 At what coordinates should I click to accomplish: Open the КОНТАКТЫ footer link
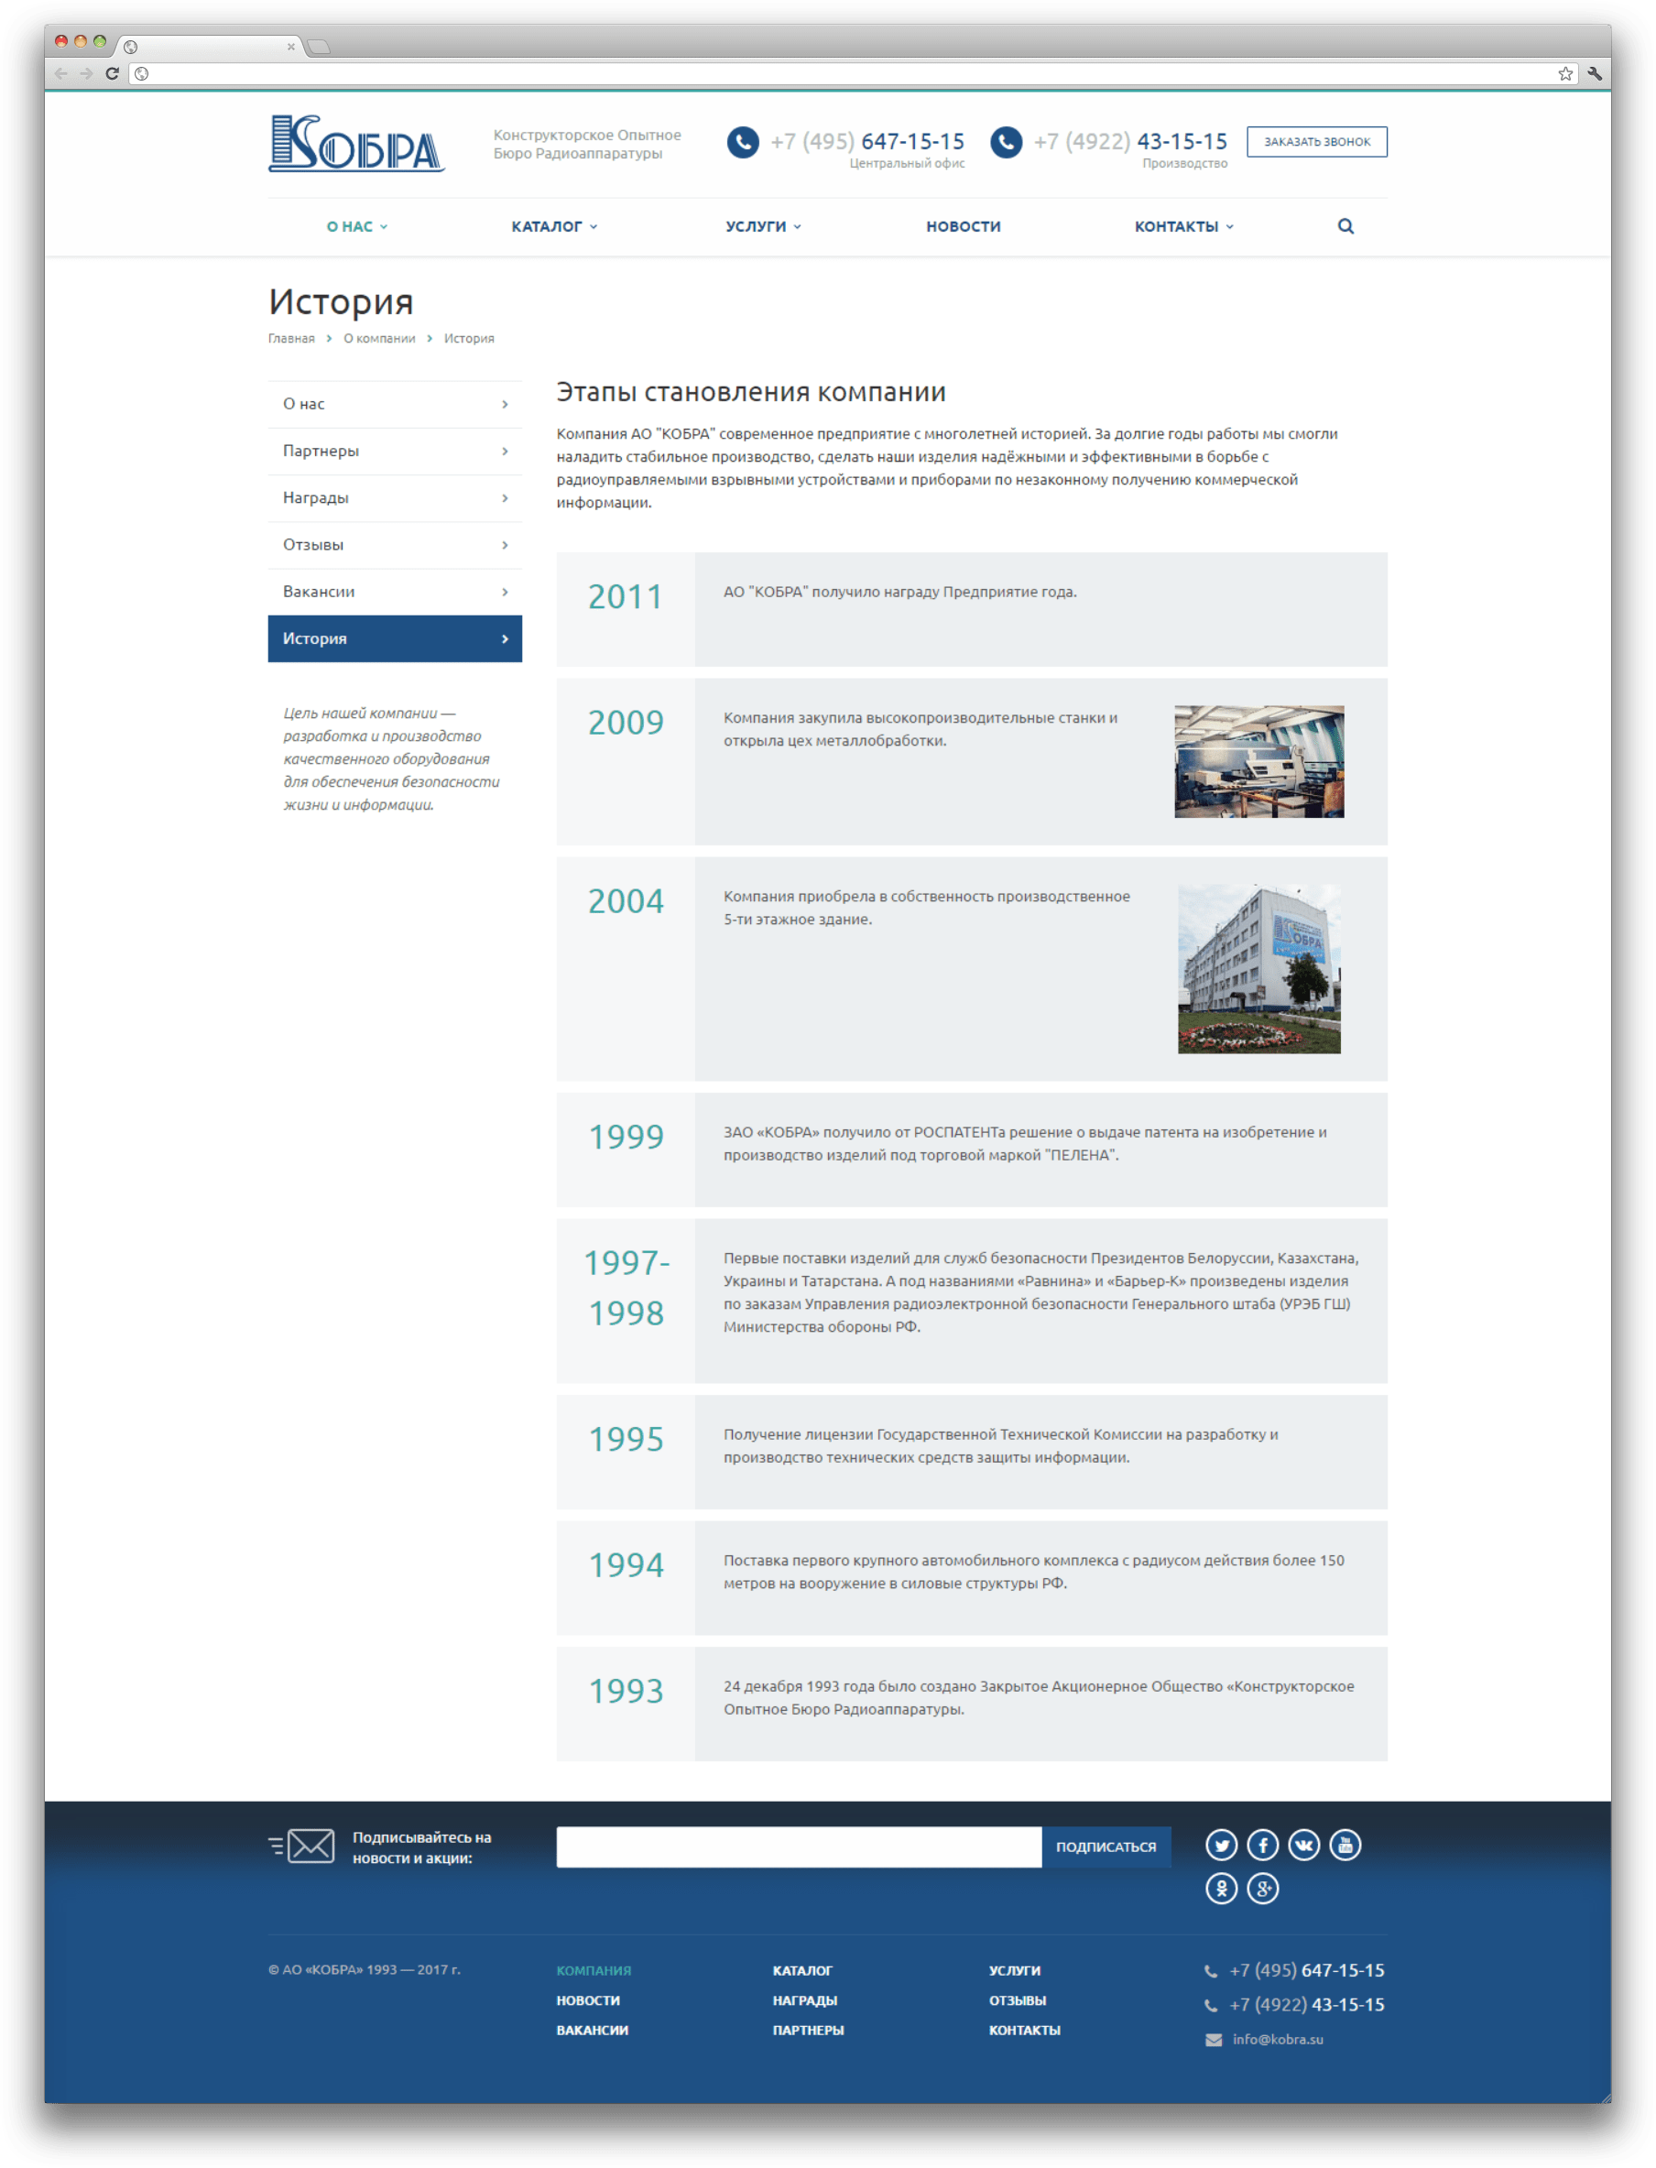(x=1025, y=2030)
